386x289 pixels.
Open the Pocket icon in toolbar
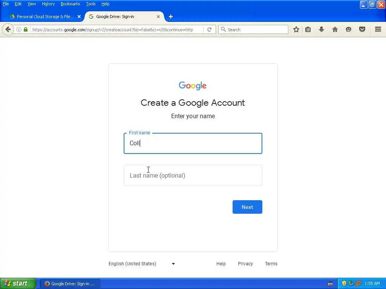coord(362,29)
